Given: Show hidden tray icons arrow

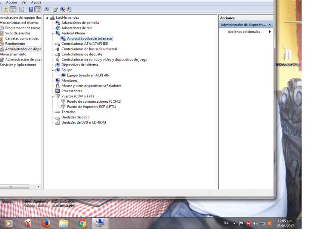Looking at the screenshot, I should [x=234, y=224].
